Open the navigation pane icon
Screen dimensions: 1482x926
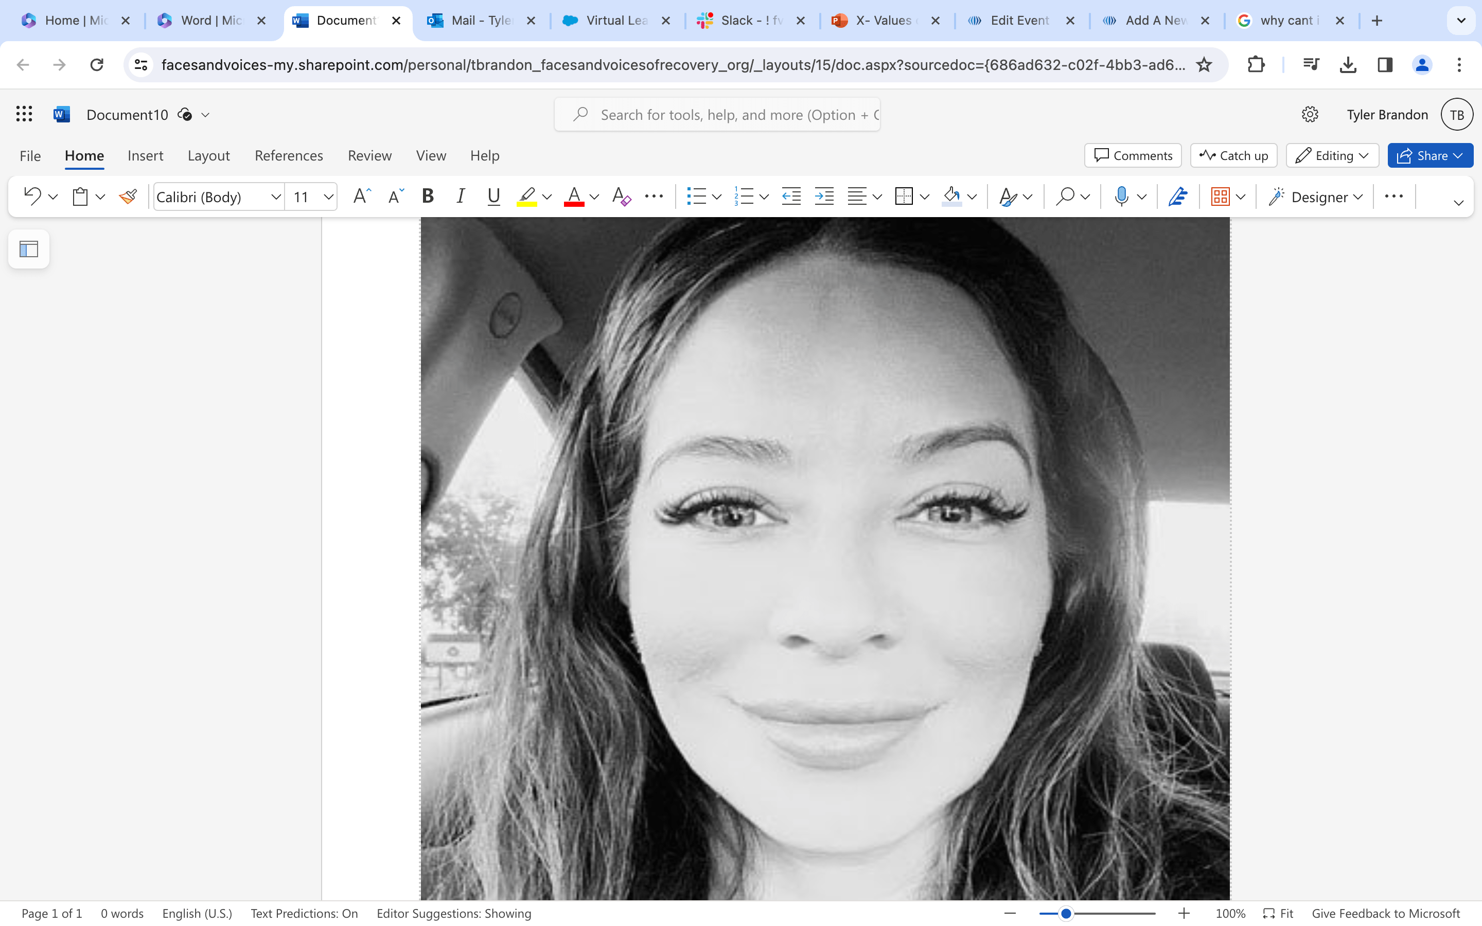coord(29,250)
